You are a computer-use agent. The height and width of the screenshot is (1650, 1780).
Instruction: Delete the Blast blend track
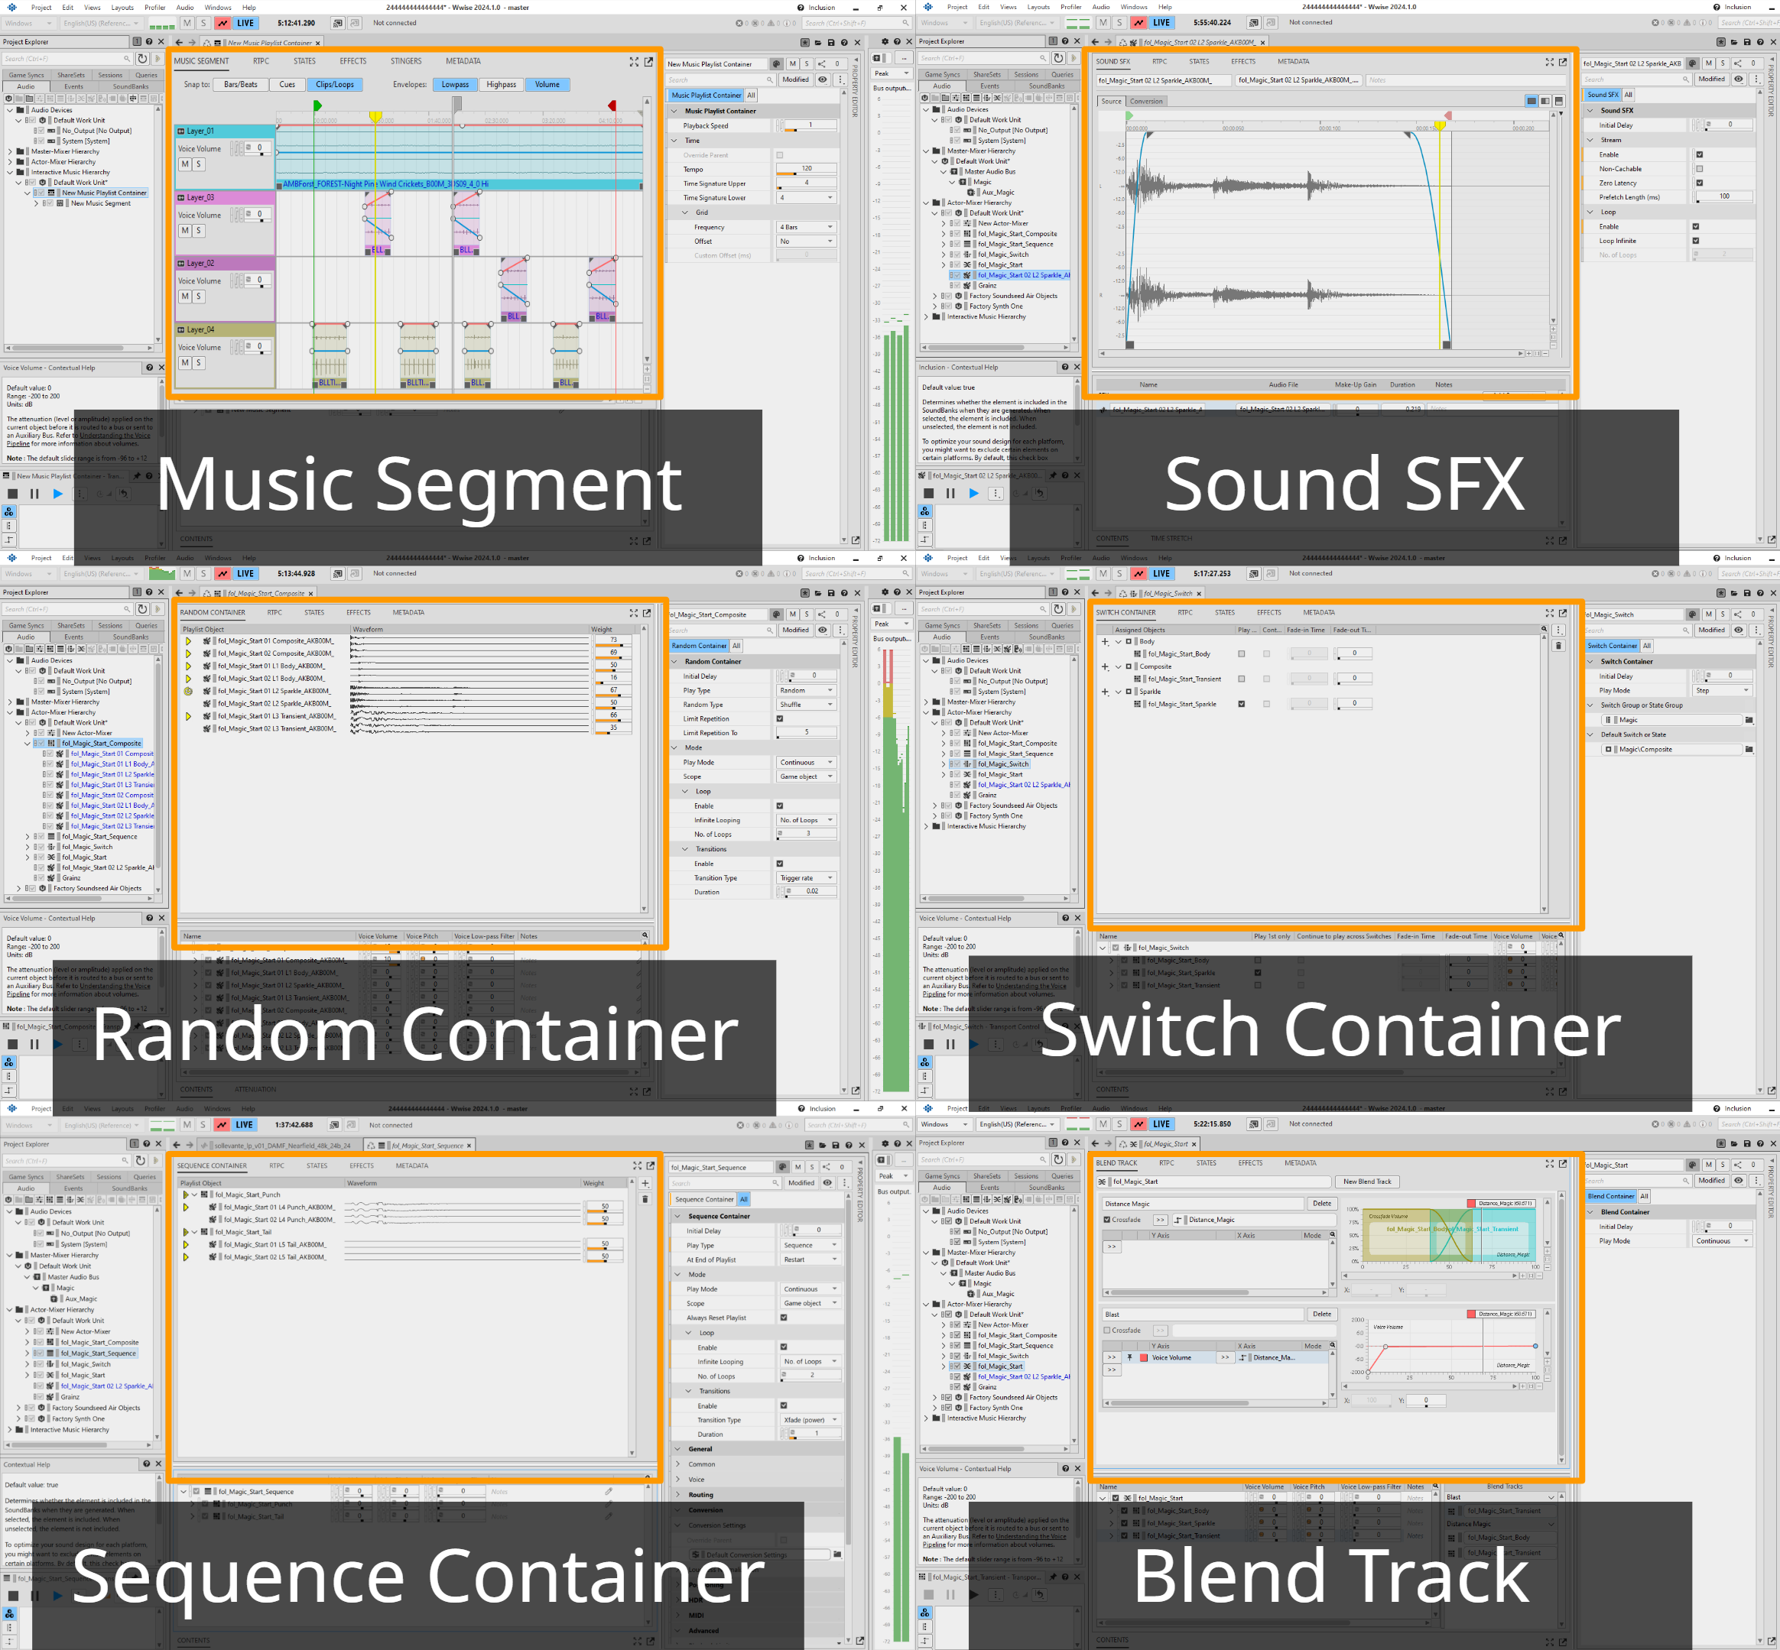pos(1321,1314)
